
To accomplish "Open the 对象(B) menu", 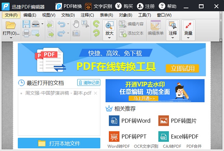I will [x=125, y=15].
